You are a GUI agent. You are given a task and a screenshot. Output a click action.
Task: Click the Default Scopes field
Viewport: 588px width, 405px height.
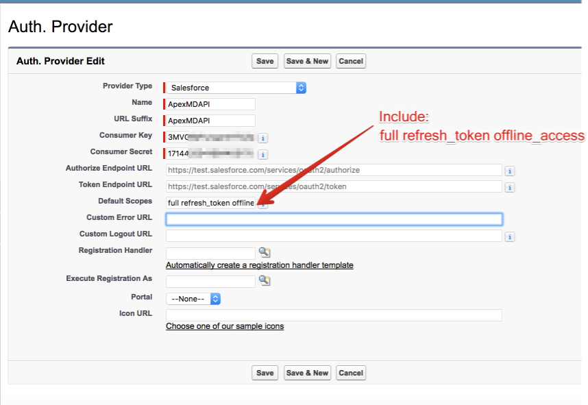(x=211, y=203)
